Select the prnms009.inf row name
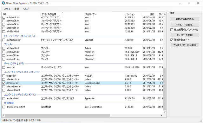The width and height of the screenshot is (203, 123). coord(13,56)
